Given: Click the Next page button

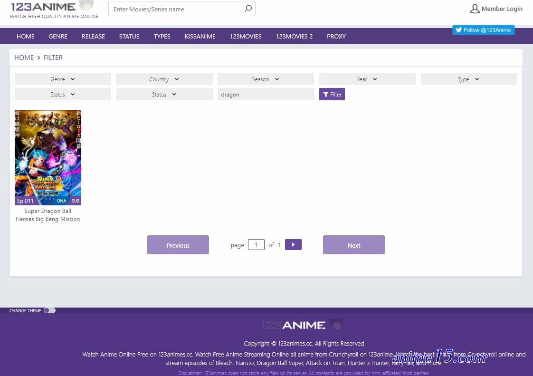Looking at the screenshot, I should [x=354, y=245].
